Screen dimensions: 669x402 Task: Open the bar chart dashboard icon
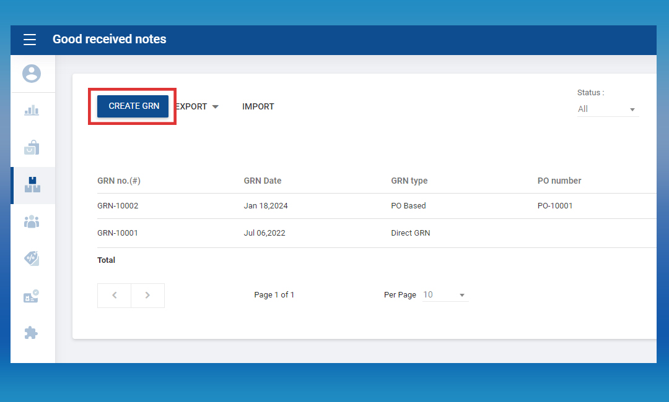click(x=32, y=111)
